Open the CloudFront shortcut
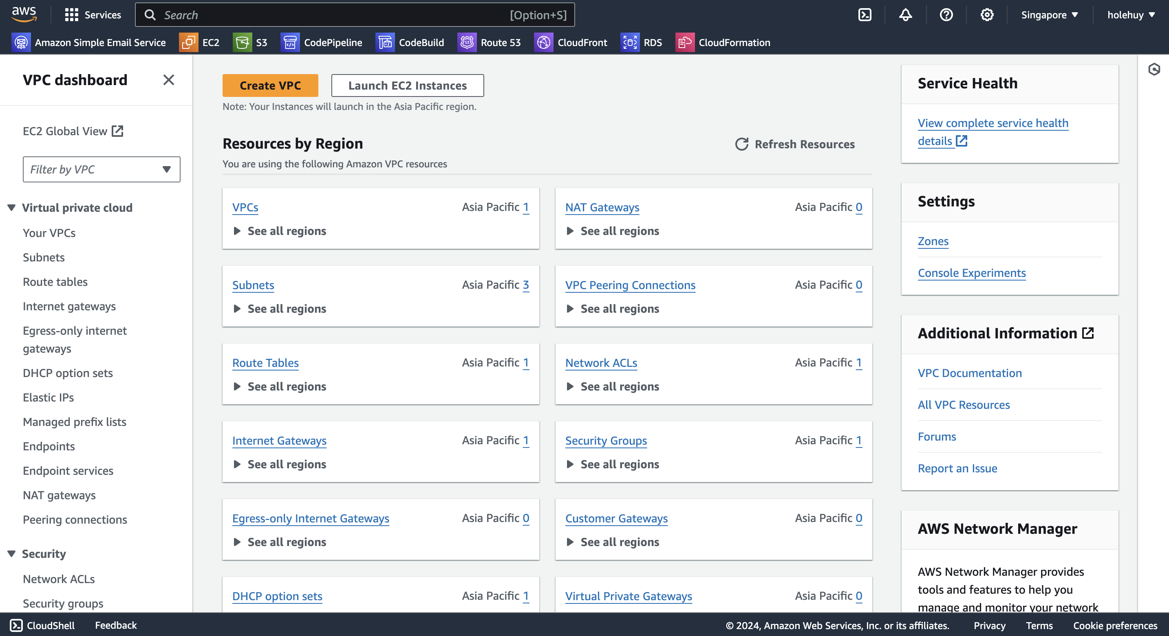1169x636 pixels. [570, 43]
